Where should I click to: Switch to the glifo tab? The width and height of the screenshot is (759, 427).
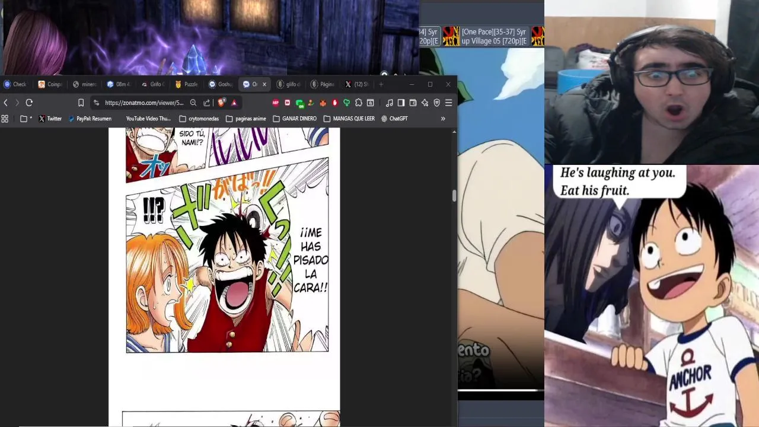tap(289, 84)
